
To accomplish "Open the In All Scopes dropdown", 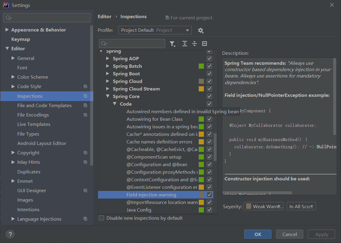I will coord(301,206).
